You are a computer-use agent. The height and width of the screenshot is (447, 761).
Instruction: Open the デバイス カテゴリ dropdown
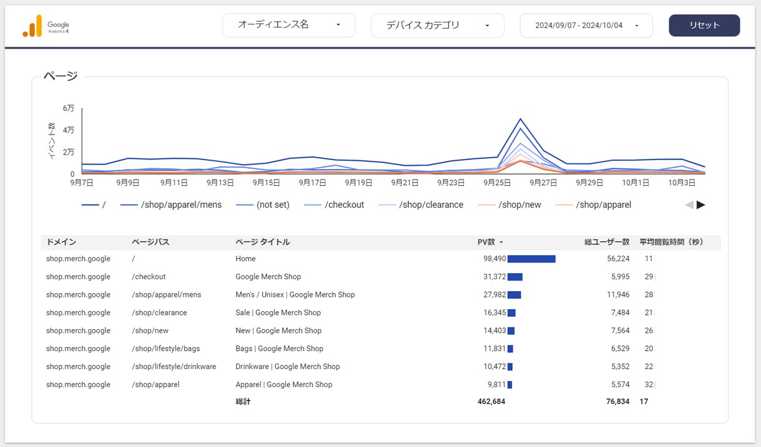pyautogui.click(x=437, y=26)
